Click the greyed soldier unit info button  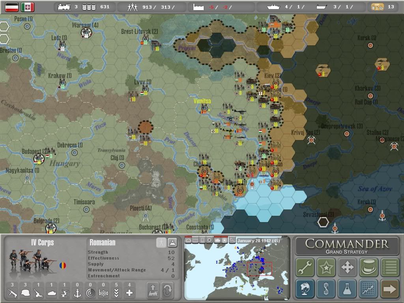pyautogui.click(x=161, y=243)
